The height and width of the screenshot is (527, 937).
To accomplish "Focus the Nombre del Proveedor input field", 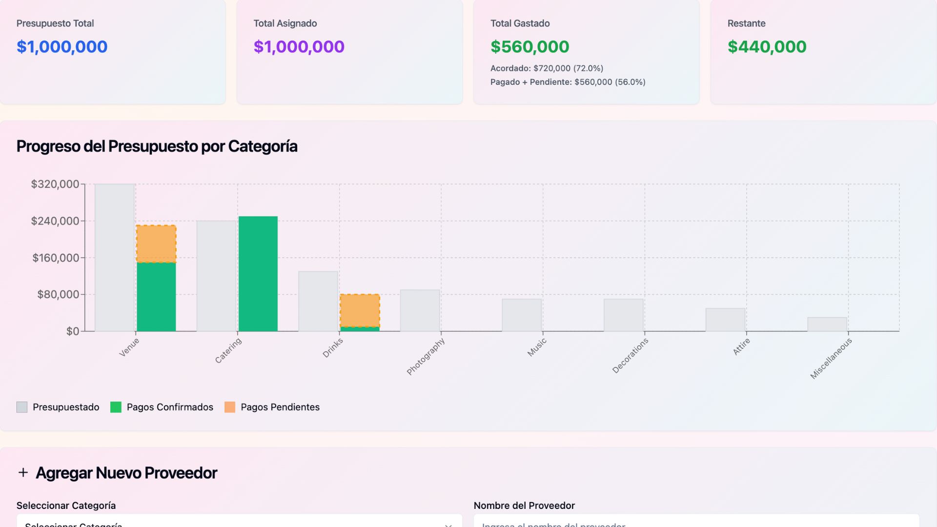I will coord(696,521).
